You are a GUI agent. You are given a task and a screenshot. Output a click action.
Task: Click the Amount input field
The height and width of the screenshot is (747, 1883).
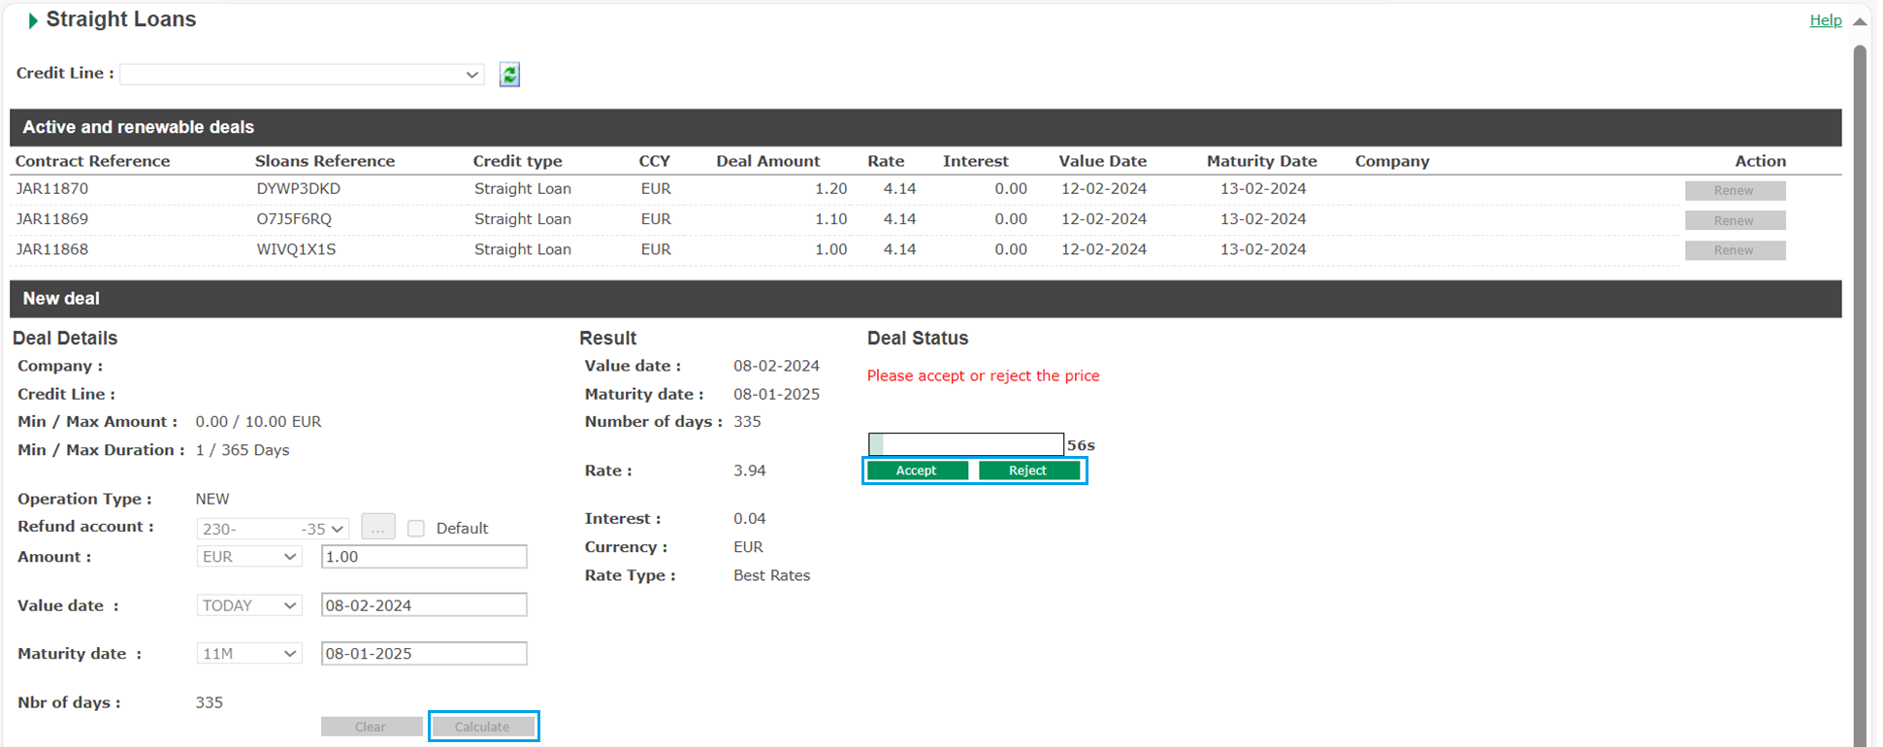pos(424,557)
